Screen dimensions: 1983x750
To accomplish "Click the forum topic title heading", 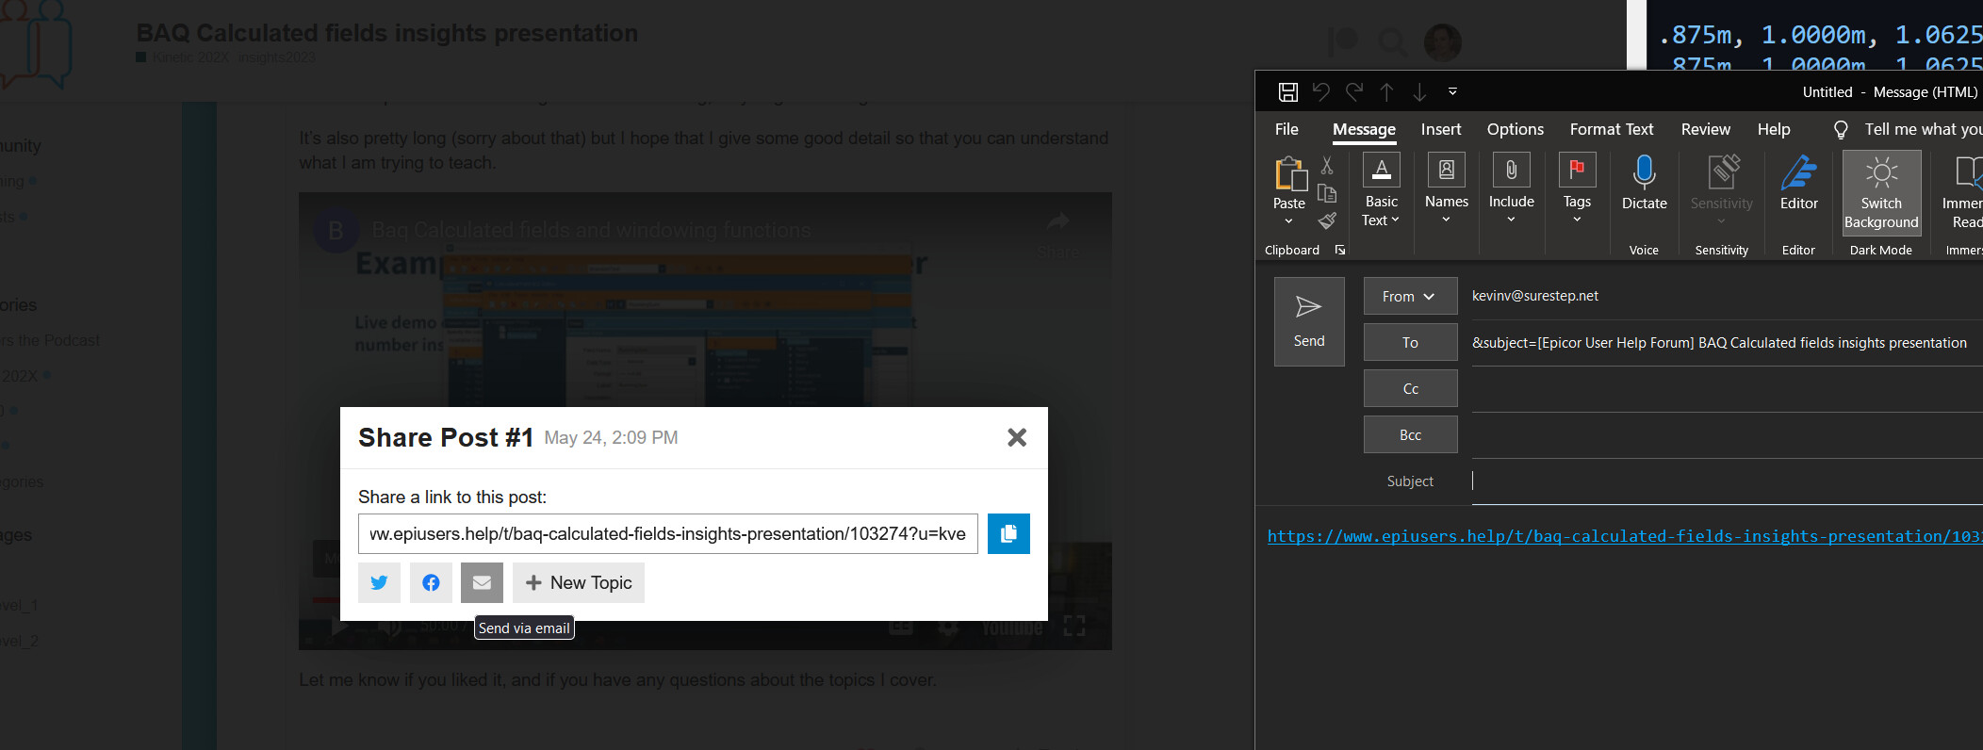I will pos(386,33).
